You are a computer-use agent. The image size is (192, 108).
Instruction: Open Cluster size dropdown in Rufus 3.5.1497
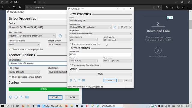[118, 61]
